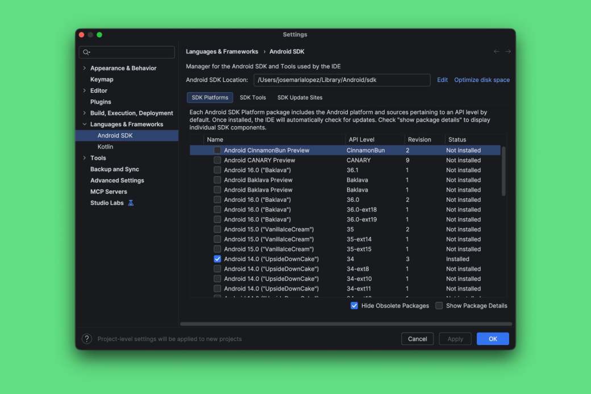
Task: Click the Studio Labs flask icon
Action: click(x=131, y=203)
